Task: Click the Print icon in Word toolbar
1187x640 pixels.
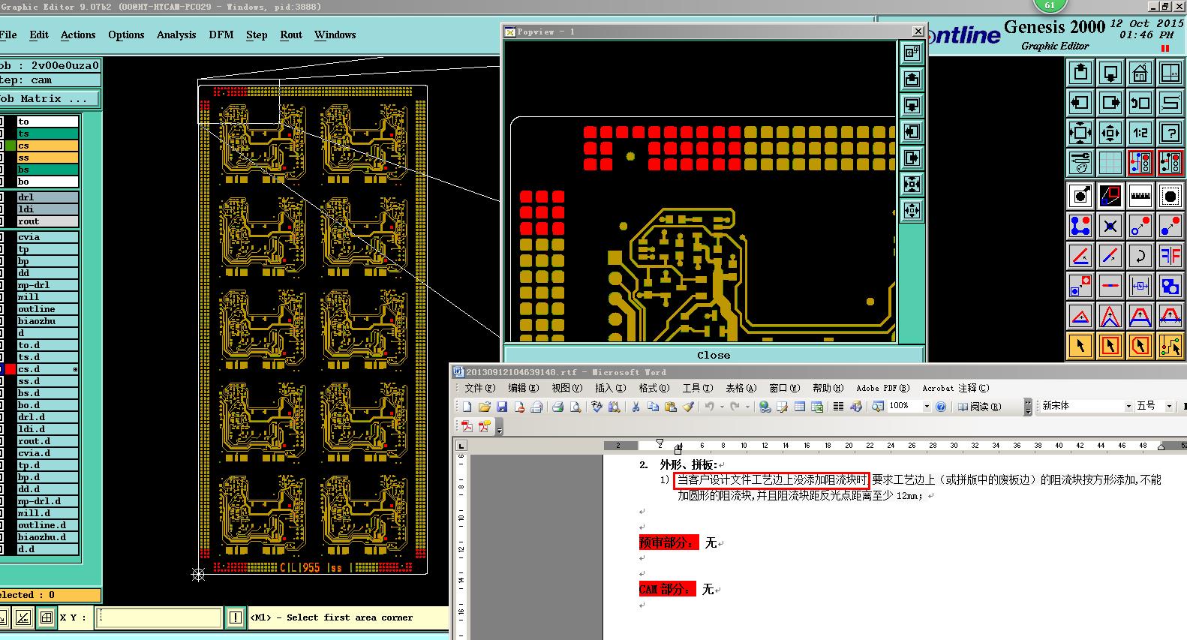Action: pyautogui.click(x=557, y=407)
